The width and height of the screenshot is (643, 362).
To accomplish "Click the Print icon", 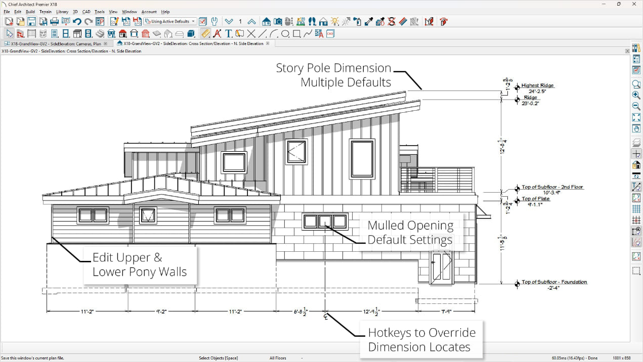I will [x=55, y=21].
